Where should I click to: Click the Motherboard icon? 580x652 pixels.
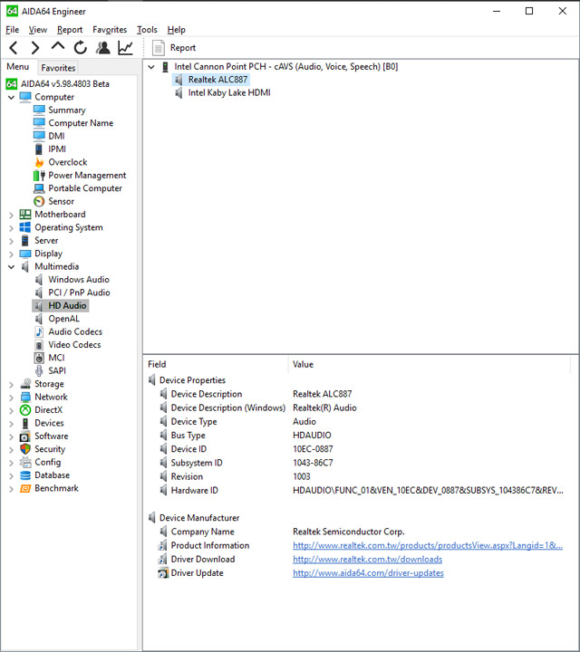tap(25, 214)
